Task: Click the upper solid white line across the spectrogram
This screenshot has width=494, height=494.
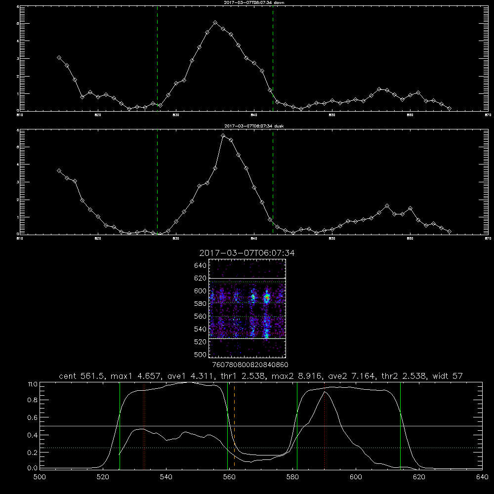Action: (x=247, y=278)
